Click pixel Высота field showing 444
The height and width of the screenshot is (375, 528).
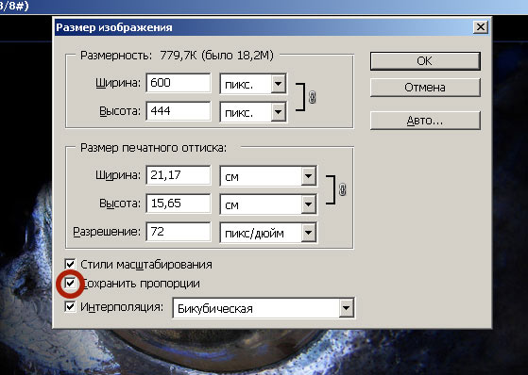coord(179,111)
